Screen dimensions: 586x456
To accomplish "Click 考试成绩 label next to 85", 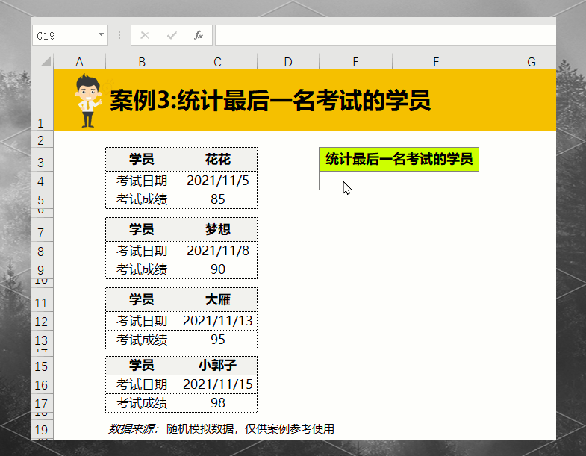I will pos(142,199).
